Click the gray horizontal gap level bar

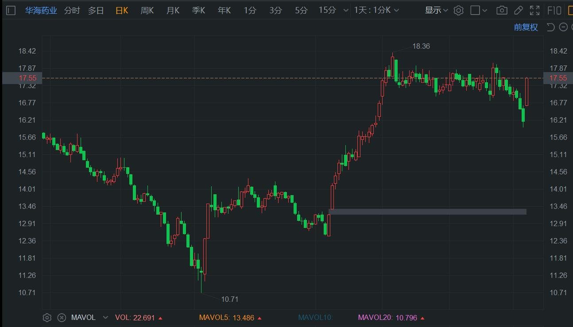coord(427,212)
